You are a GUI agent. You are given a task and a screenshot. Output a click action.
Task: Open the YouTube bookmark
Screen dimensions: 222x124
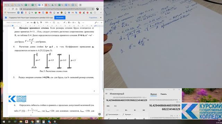click(x=39, y=12)
